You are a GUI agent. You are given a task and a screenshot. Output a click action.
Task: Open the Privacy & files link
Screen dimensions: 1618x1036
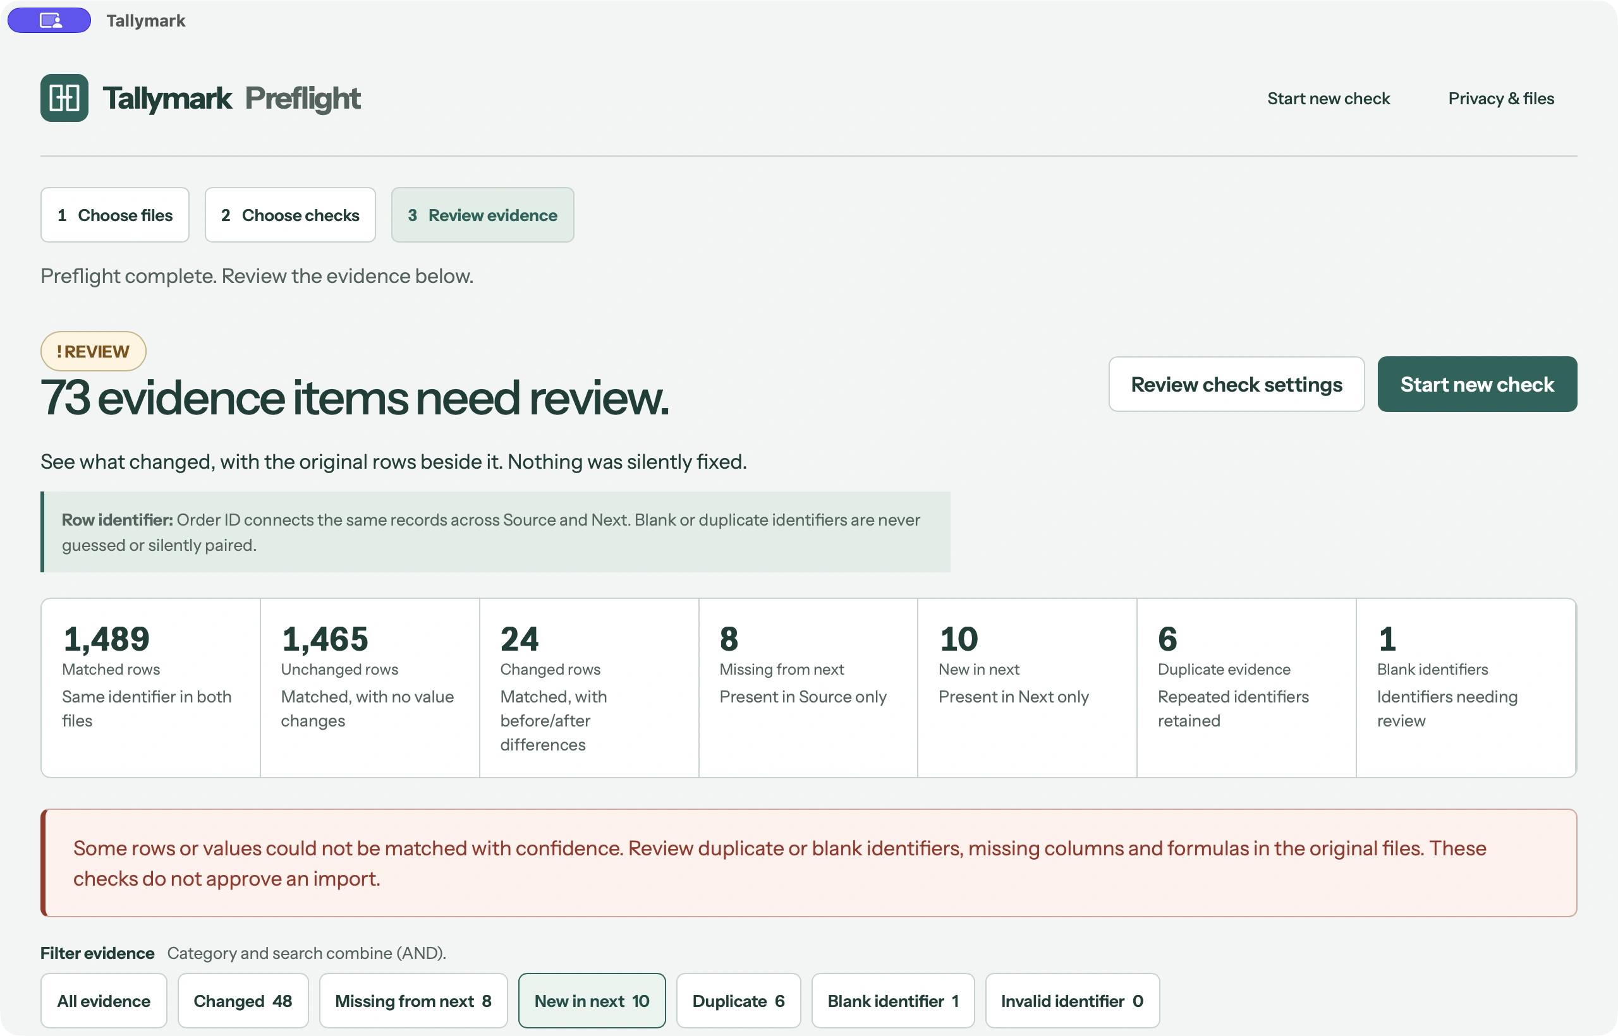click(x=1501, y=98)
